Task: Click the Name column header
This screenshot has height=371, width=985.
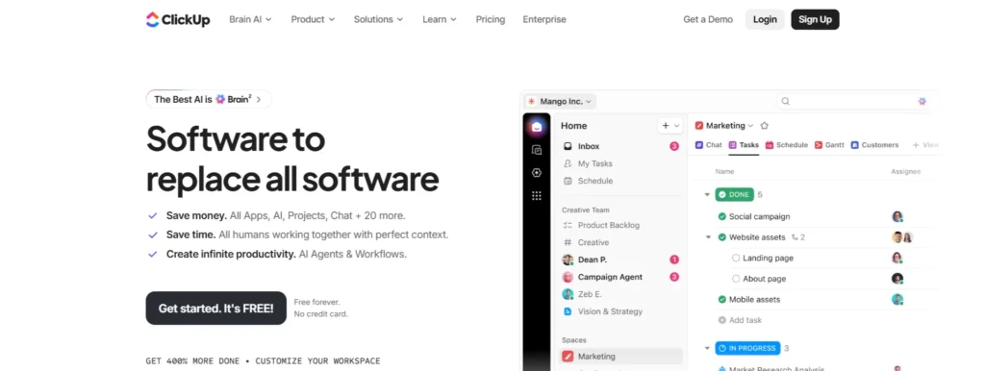Action: pyautogui.click(x=724, y=171)
